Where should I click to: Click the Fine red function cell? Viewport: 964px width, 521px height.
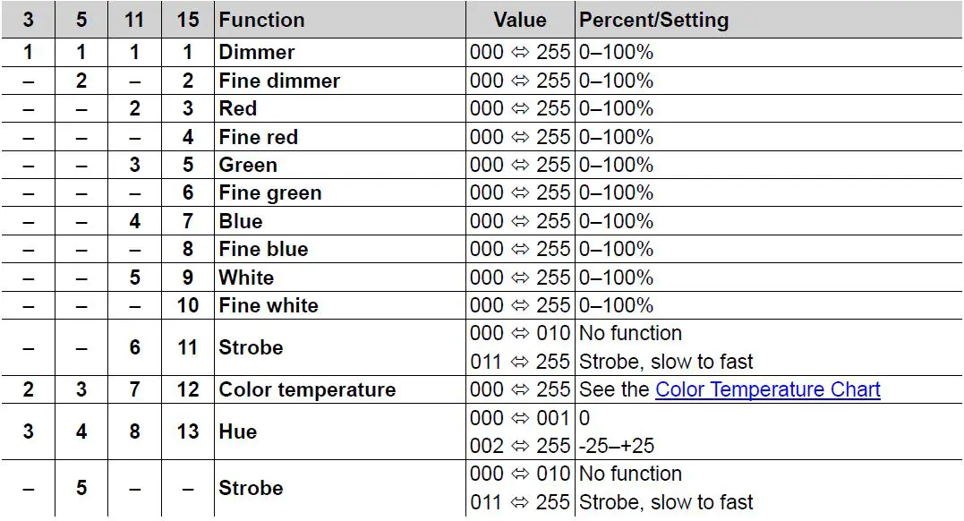pyautogui.click(x=258, y=137)
